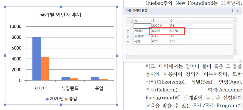Click the orange 캐나다 bar in chart
The width and height of the screenshot is (243, 110).
[x=45, y=68]
